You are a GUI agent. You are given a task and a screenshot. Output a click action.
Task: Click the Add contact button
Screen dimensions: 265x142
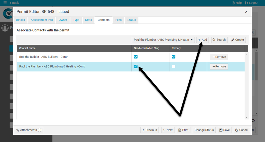(x=202, y=40)
